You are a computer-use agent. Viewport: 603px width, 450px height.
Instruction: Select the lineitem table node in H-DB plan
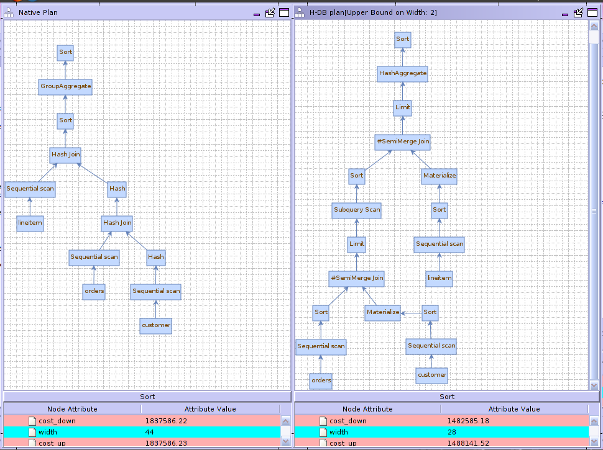[439, 278]
